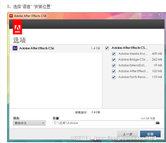Select Adobe After Effects CS6 product row
The image size is (166, 143).
pos(56,48)
